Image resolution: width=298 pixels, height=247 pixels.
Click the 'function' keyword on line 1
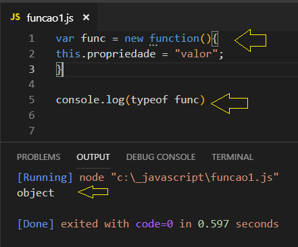[x=174, y=38]
